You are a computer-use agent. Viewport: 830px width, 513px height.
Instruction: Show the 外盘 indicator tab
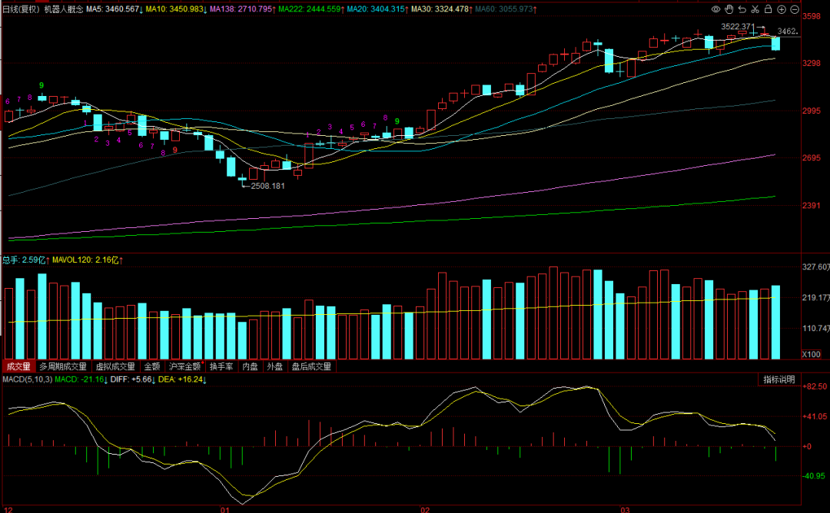tap(274, 366)
